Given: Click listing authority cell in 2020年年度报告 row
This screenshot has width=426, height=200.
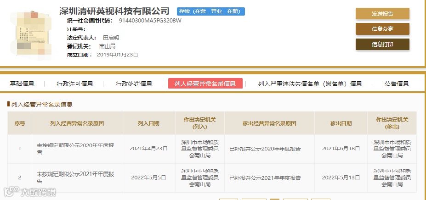Looking at the screenshot, I should click(x=200, y=149).
